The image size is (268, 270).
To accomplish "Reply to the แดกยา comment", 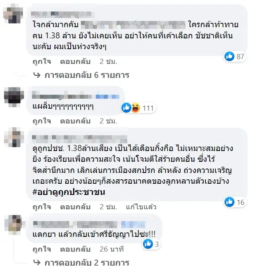I will coord(75,249).
